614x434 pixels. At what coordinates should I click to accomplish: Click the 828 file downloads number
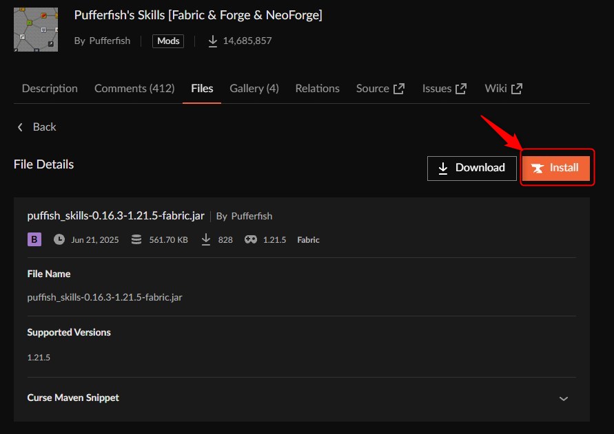click(225, 239)
